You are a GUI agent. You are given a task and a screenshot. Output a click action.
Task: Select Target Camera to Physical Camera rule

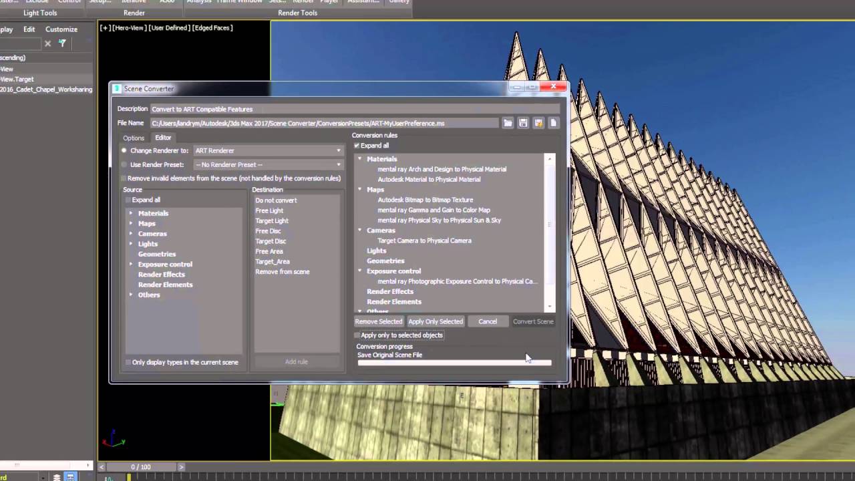[424, 240]
